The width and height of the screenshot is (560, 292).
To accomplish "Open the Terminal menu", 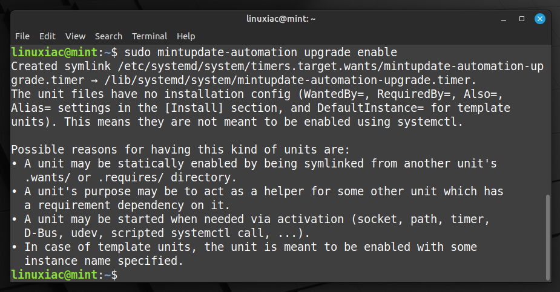I will click(x=150, y=36).
